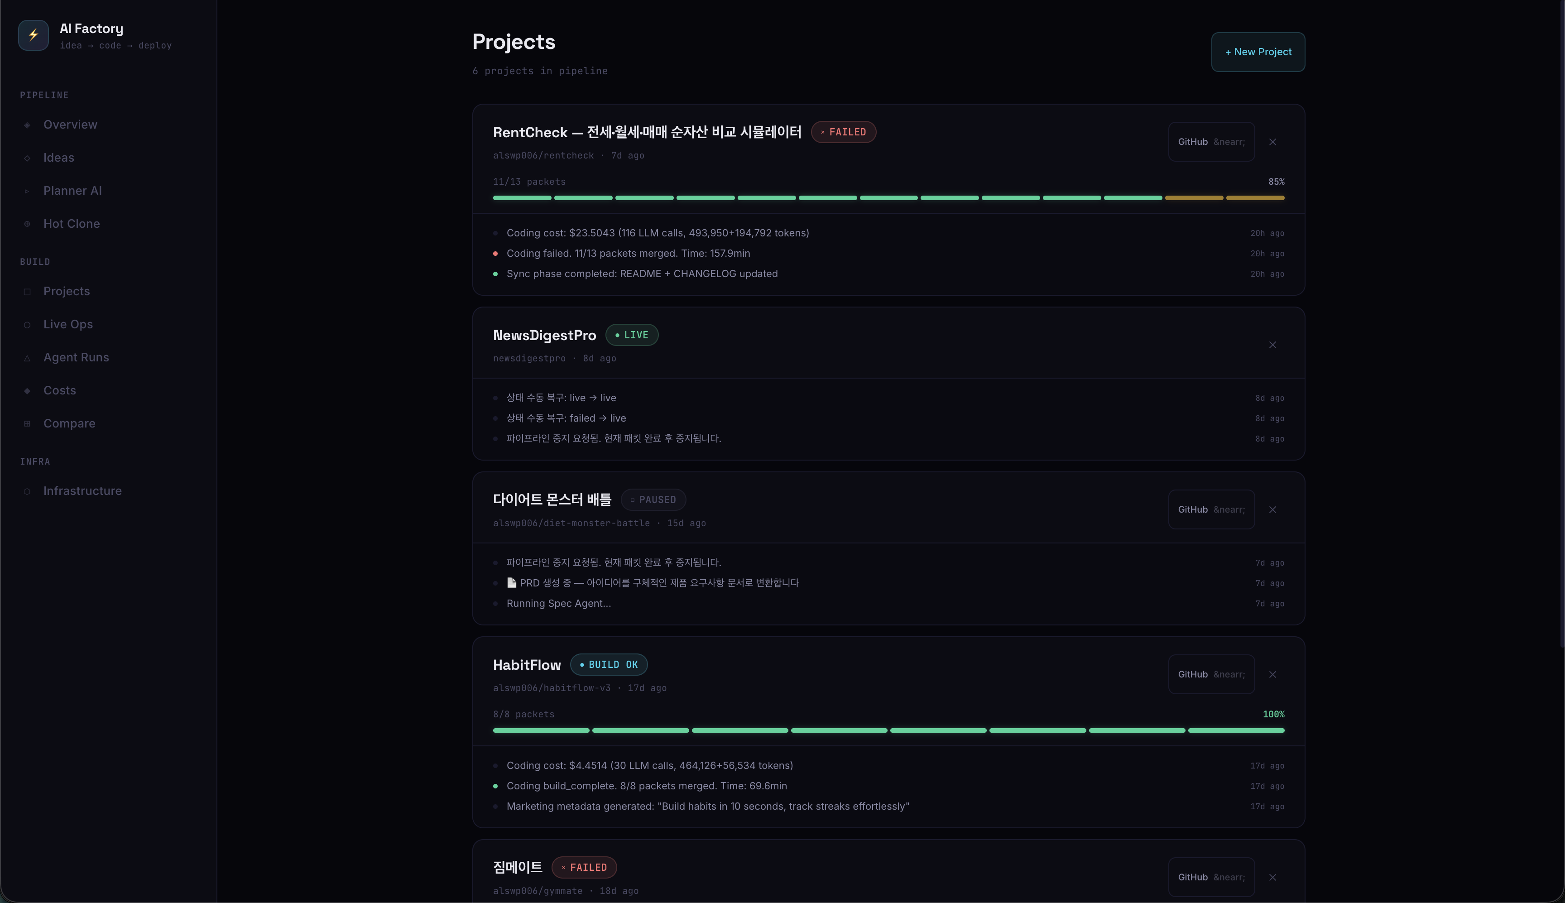Go to the Ideas page

[x=59, y=158]
